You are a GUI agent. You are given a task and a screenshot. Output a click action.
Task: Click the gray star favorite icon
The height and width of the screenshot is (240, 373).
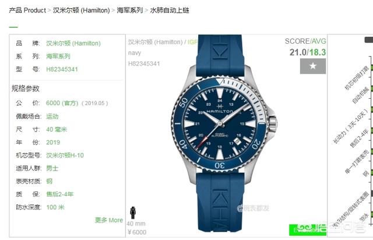313,66
